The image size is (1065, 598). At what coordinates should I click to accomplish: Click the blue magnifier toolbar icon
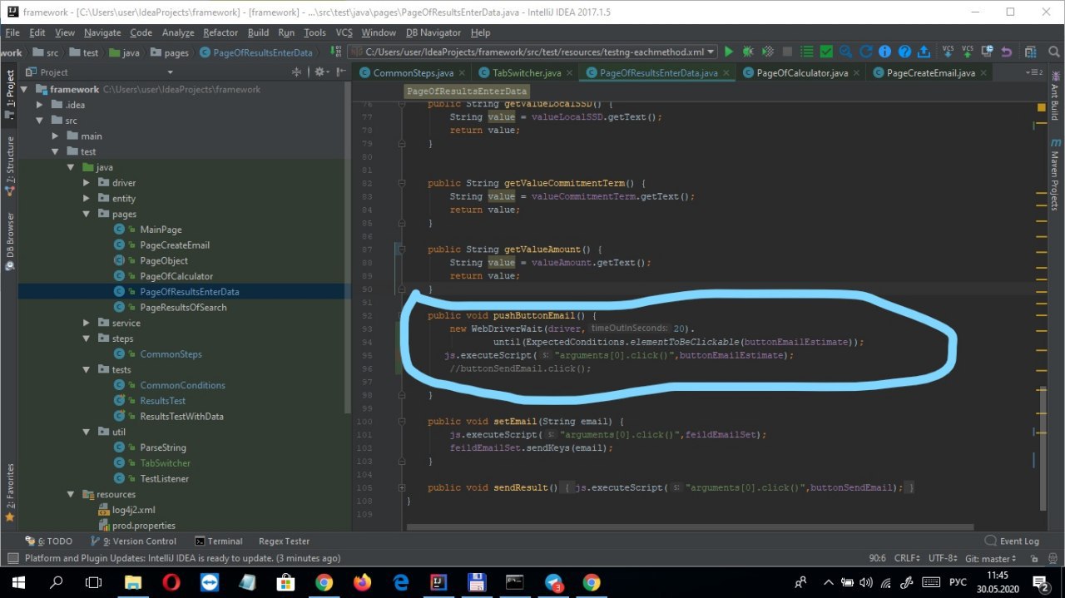click(x=845, y=52)
